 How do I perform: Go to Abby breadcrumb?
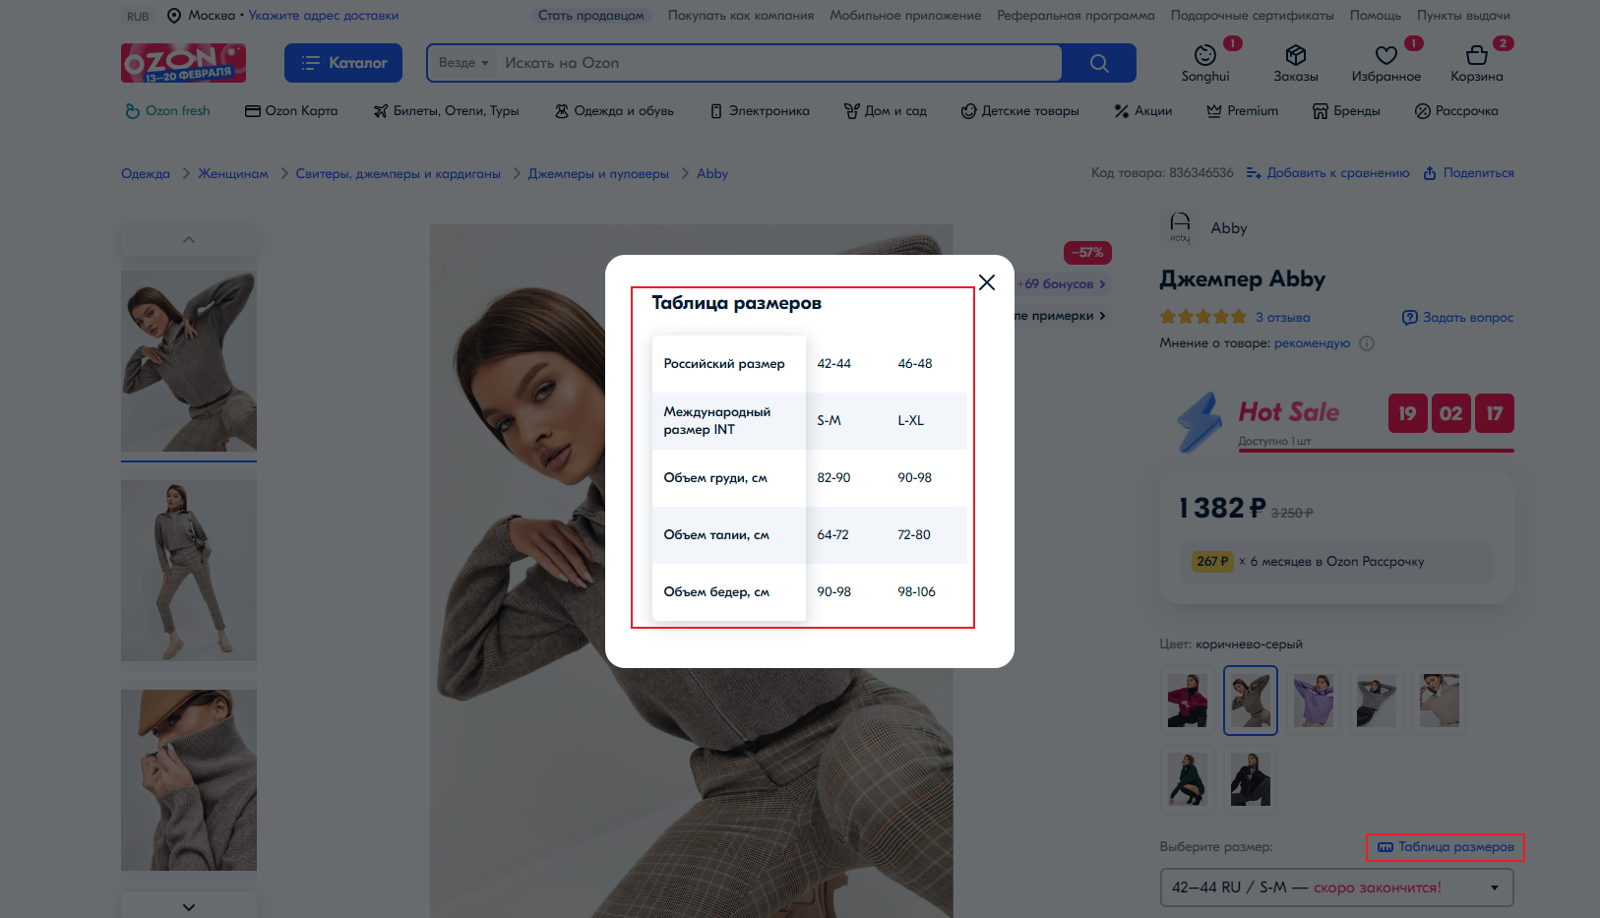[712, 174]
